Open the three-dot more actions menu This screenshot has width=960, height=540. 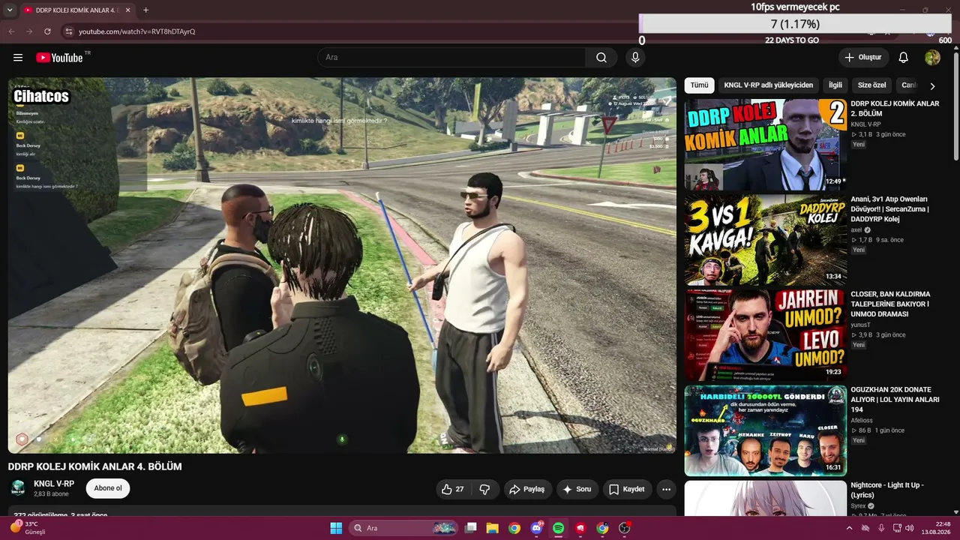click(x=666, y=489)
